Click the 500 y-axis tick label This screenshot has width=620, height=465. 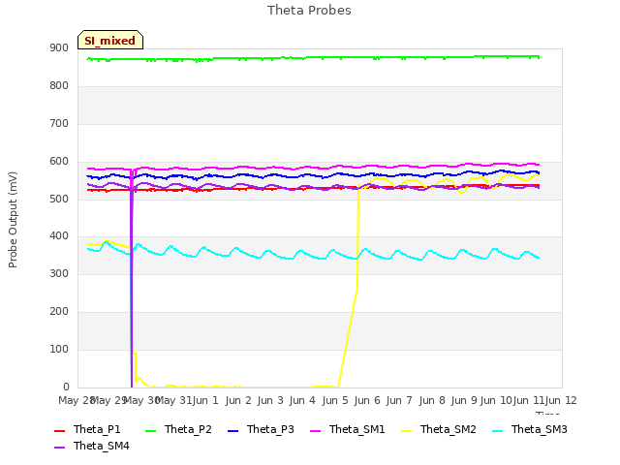59,199
